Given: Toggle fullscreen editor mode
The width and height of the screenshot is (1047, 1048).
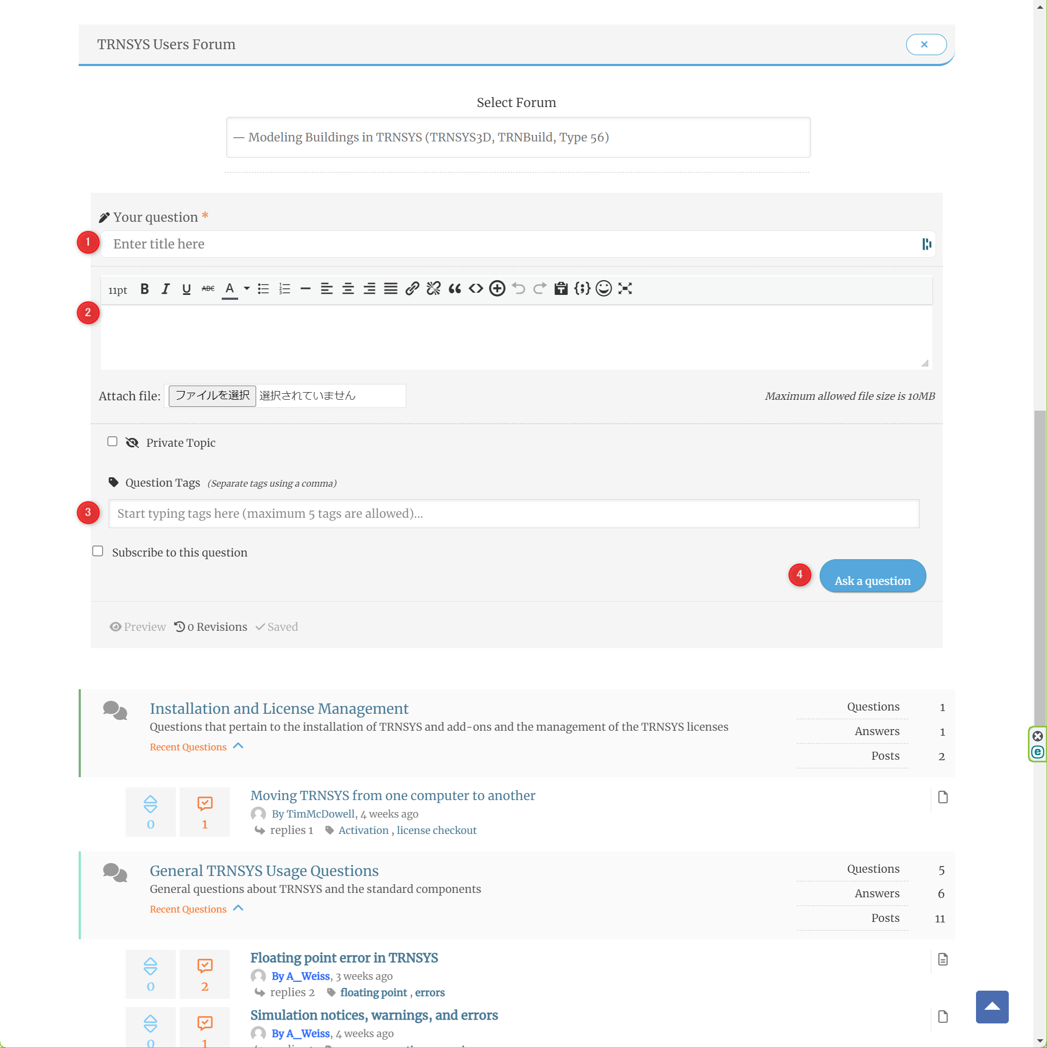Looking at the screenshot, I should click(625, 289).
